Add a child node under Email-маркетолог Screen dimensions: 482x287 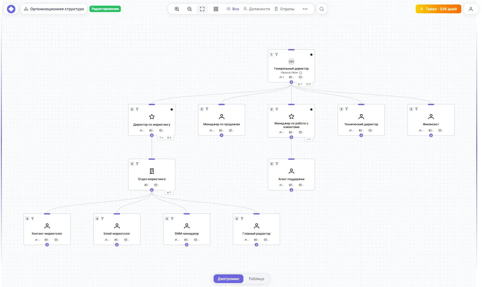(117, 245)
